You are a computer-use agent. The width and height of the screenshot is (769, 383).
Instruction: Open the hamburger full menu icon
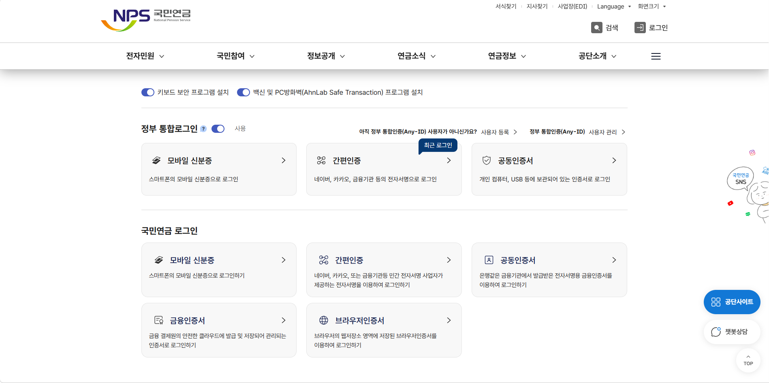pos(656,56)
